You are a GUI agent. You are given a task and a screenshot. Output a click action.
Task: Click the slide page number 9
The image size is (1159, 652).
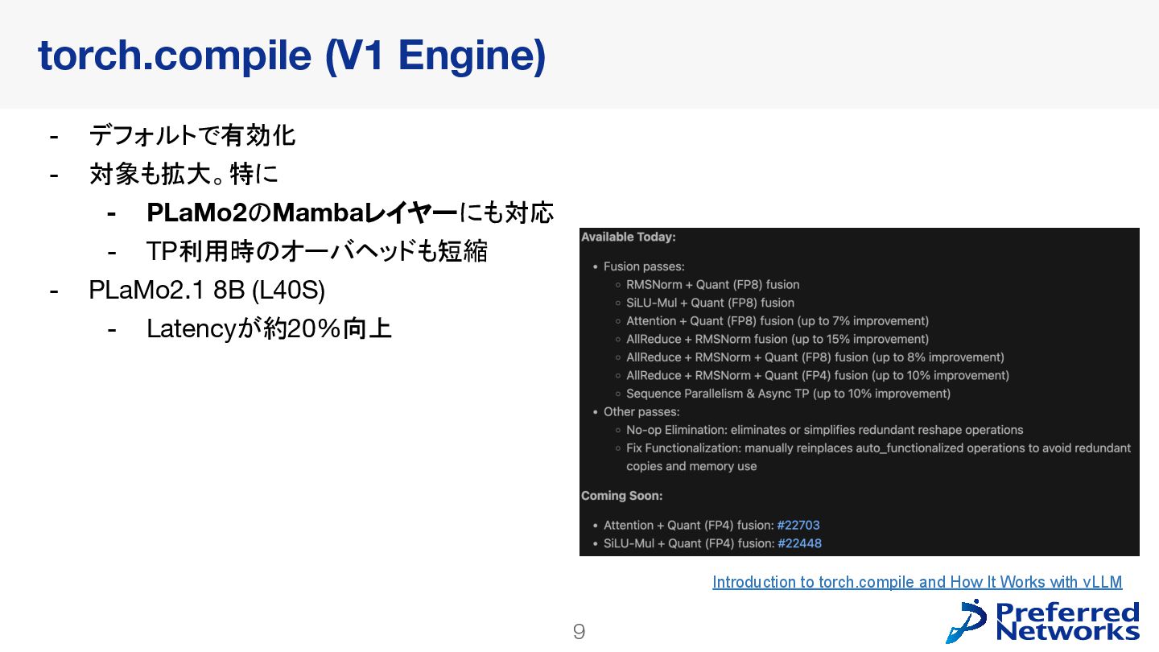point(579,632)
